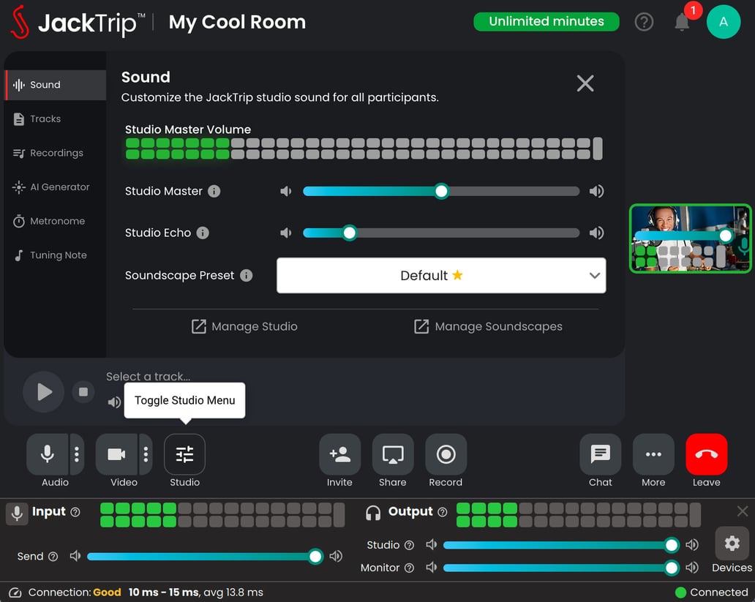Mute the Send volume speaker icon
Image resolution: width=755 pixels, height=602 pixels.
[x=75, y=556]
